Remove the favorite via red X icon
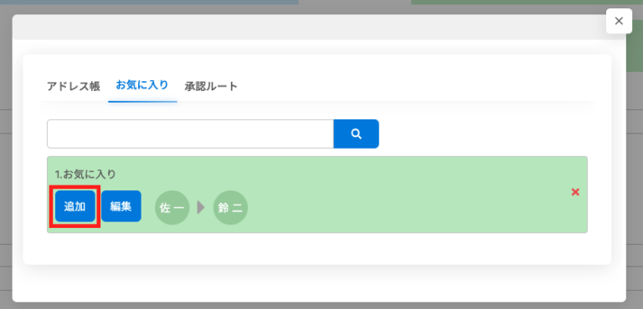The width and height of the screenshot is (643, 309). pyautogui.click(x=575, y=192)
